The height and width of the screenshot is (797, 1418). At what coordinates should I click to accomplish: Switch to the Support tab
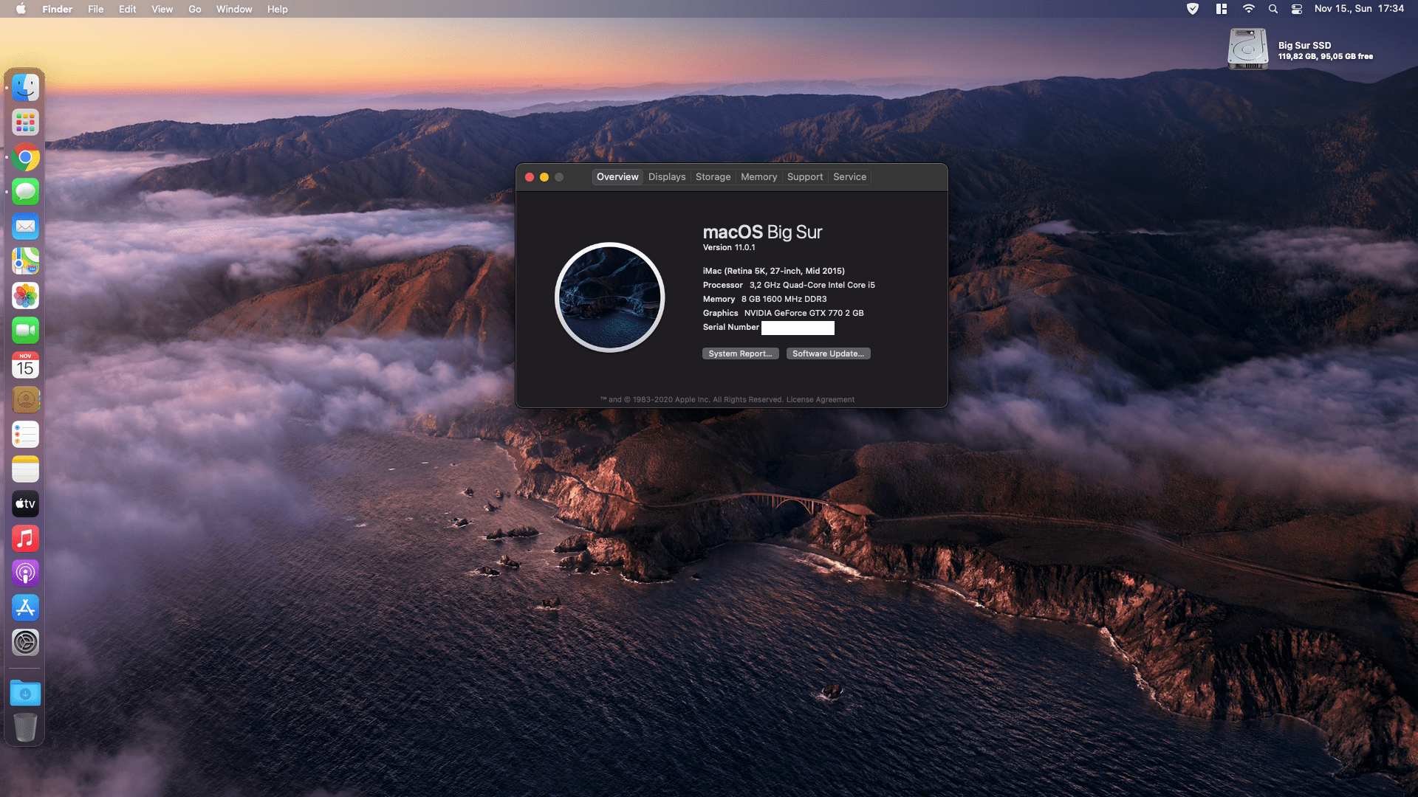804,177
